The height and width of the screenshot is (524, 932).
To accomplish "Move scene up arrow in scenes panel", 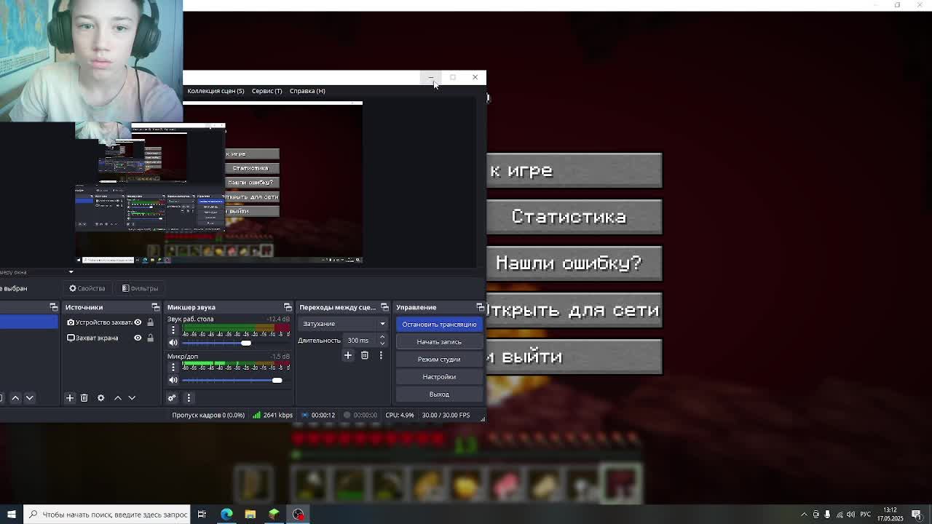I will [15, 397].
